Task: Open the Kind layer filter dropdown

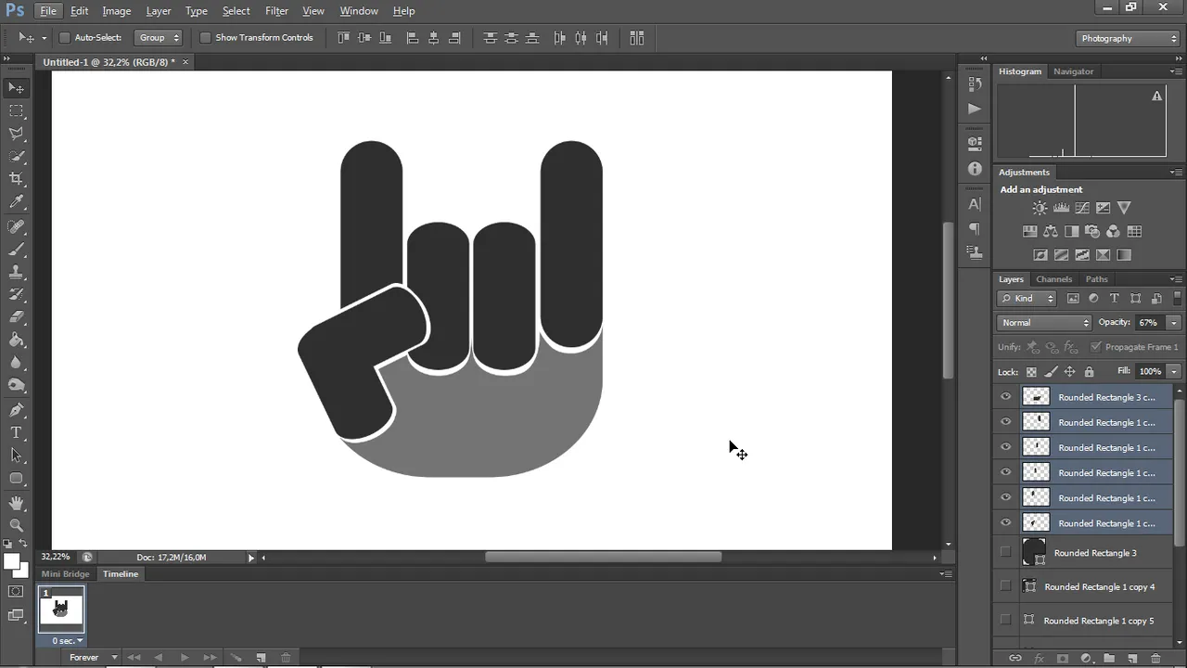Action: click(1027, 299)
